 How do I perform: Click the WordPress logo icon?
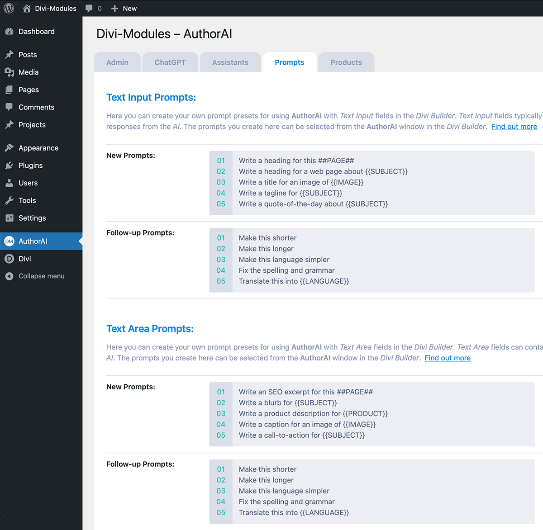pyautogui.click(x=9, y=8)
